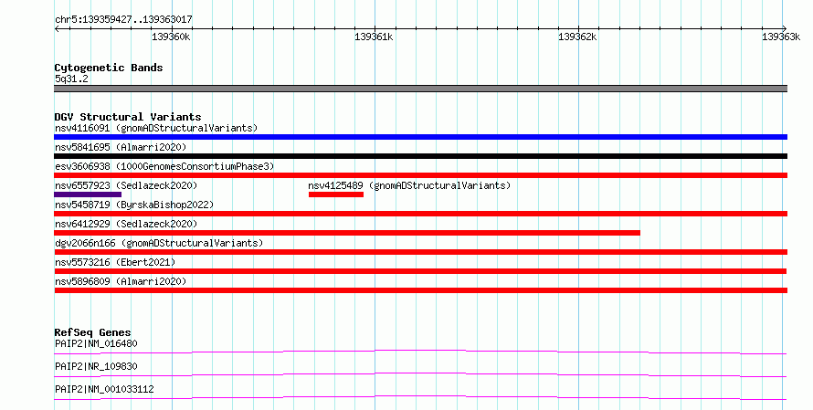The height and width of the screenshot is (410, 813).
Task: Open the nsv5841695 (Almarri2020) label
Action: pyautogui.click(x=121, y=147)
